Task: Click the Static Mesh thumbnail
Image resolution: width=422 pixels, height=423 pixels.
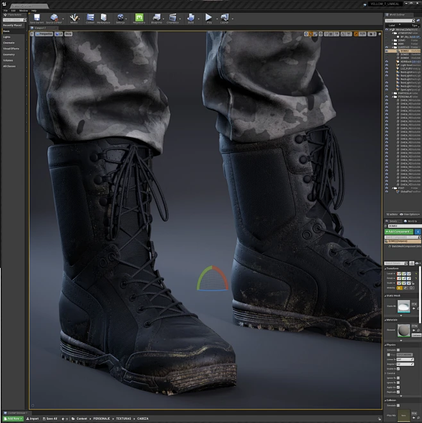Action: pos(403,306)
